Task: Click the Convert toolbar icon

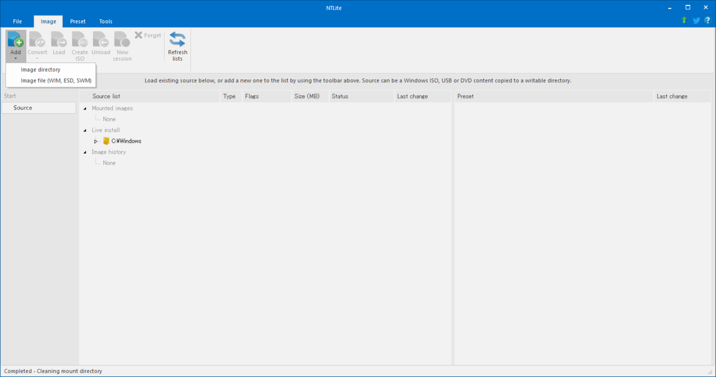Action: point(37,39)
